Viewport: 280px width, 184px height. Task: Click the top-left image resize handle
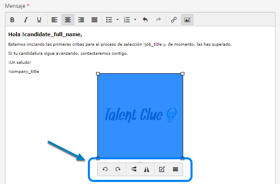98,74
